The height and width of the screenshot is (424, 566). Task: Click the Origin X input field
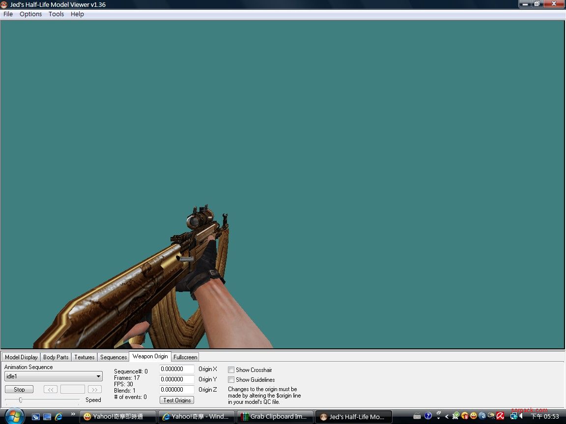tap(177, 369)
